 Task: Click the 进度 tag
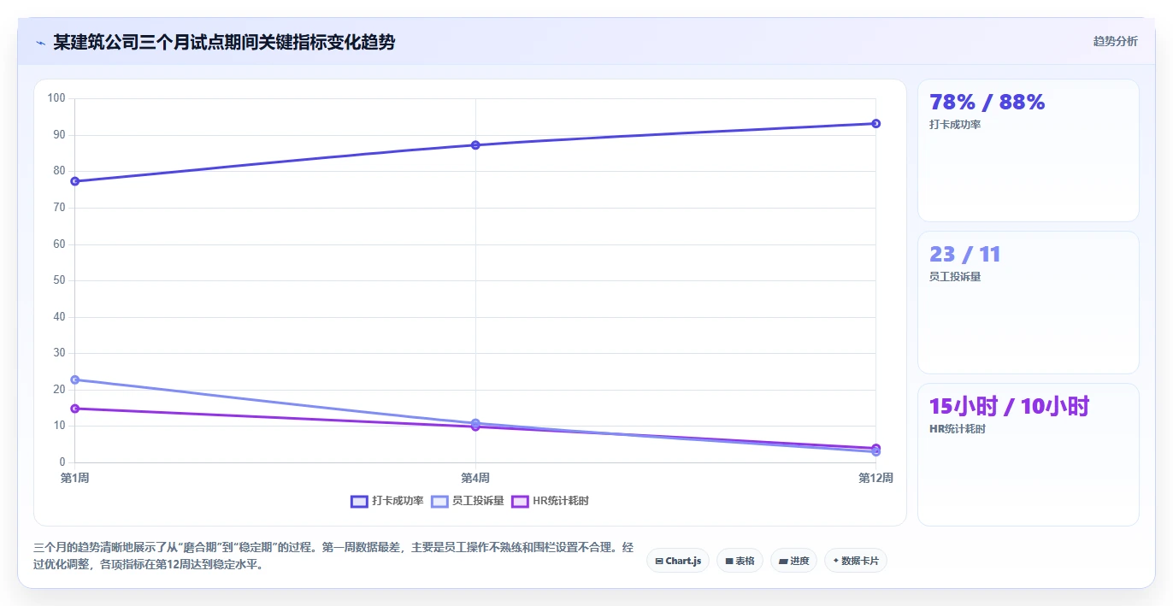click(x=793, y=561)
